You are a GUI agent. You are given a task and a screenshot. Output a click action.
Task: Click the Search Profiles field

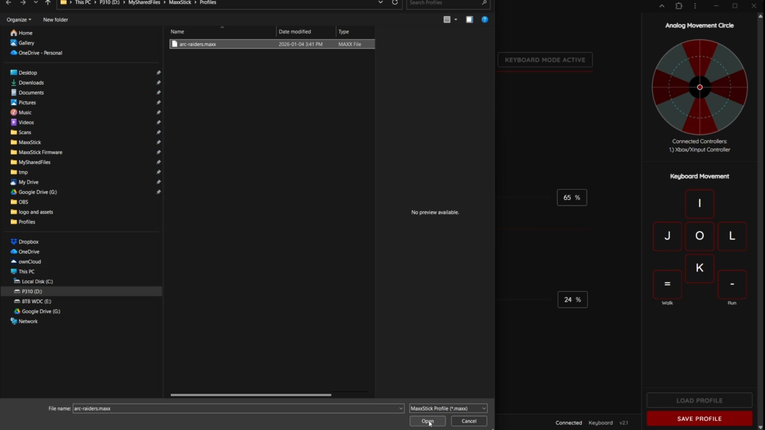[x=448, y=3]
